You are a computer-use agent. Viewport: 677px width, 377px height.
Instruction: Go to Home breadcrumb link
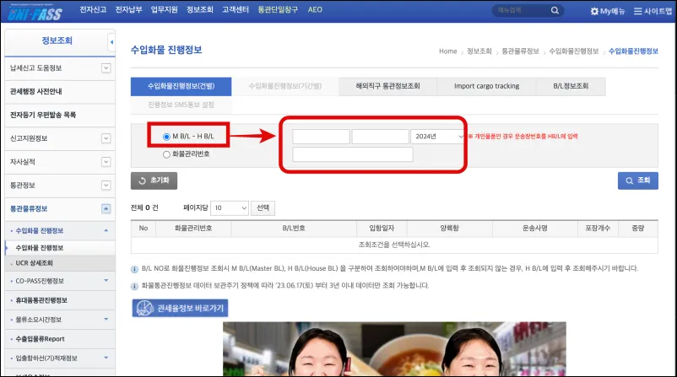point(447,51)
